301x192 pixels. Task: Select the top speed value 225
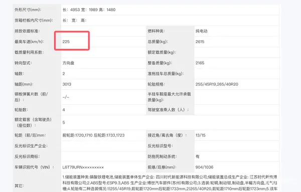click(x=66, y=42)
